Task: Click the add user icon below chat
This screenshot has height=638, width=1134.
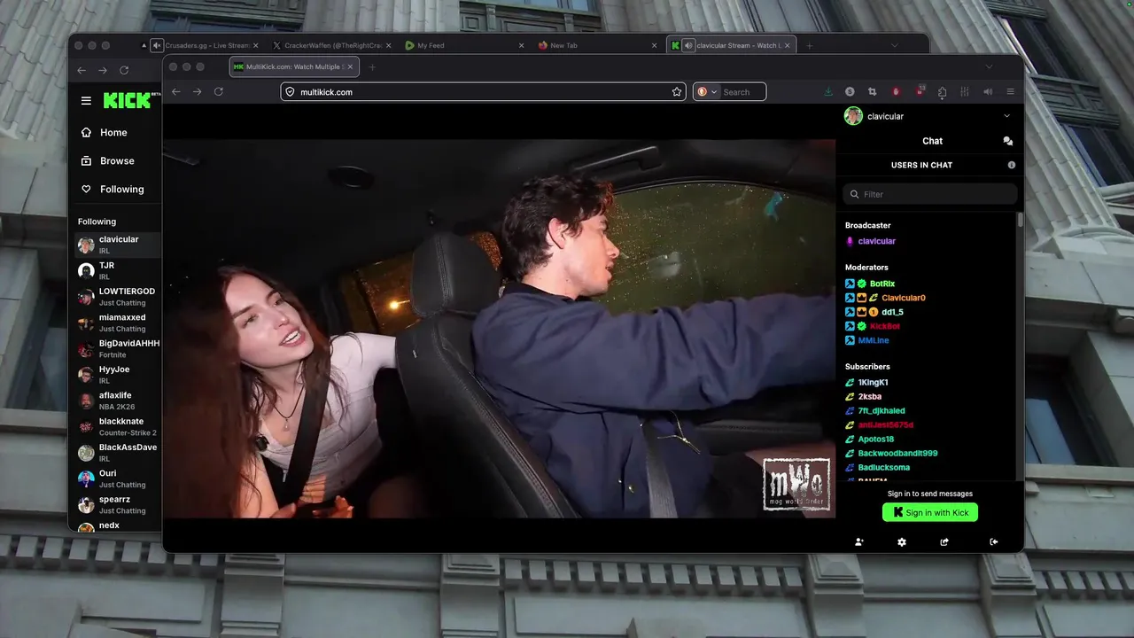Action: (858, 542)
